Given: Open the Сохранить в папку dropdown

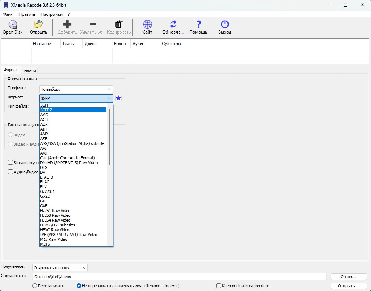Looking at the screenshot, I should (60, 267).
